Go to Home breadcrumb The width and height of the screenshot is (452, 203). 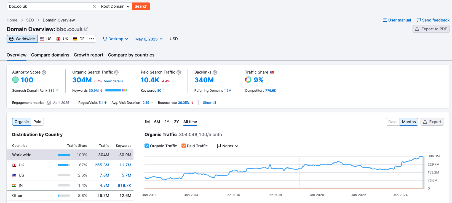pos(12,20)
